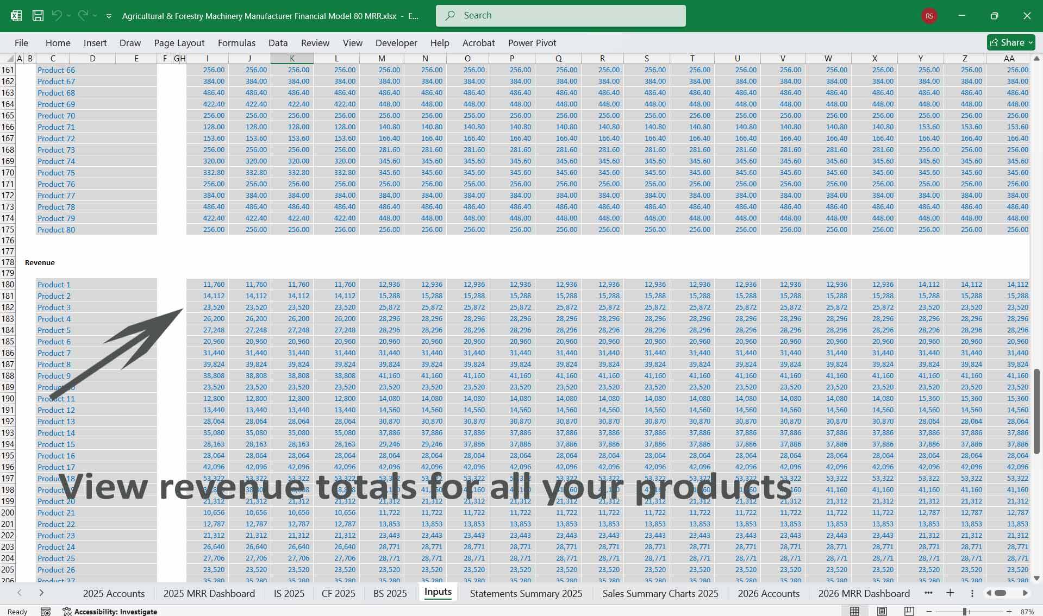Click the Excel application icon
The width and height of the screenshot is (1043, 616).
pos(16,16)
